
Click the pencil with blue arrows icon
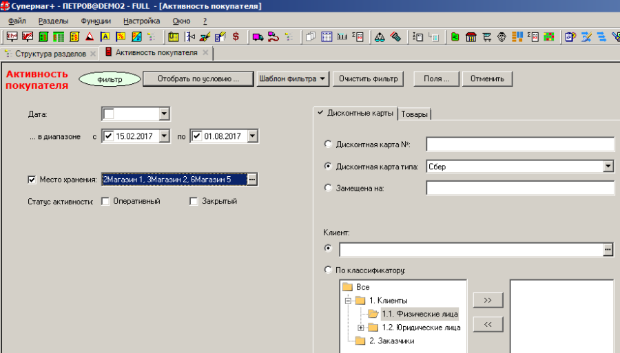coord(586,36)
